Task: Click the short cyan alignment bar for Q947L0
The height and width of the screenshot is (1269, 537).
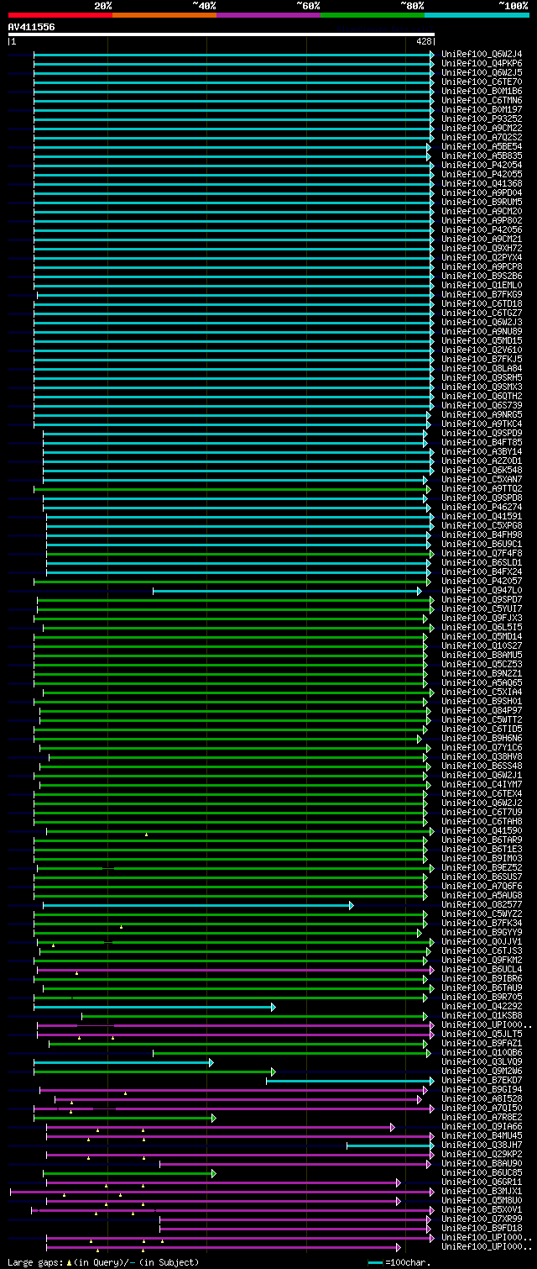Action: 287,591
